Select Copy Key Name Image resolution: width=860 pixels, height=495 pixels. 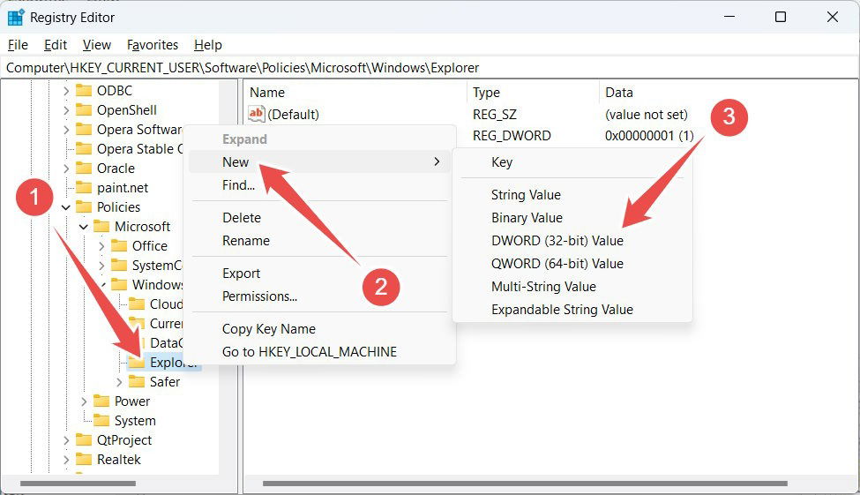319,329
